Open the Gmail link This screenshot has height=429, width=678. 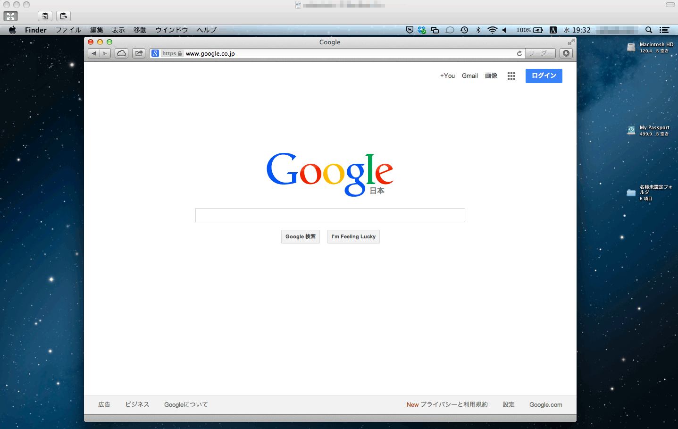click(470, 76)
